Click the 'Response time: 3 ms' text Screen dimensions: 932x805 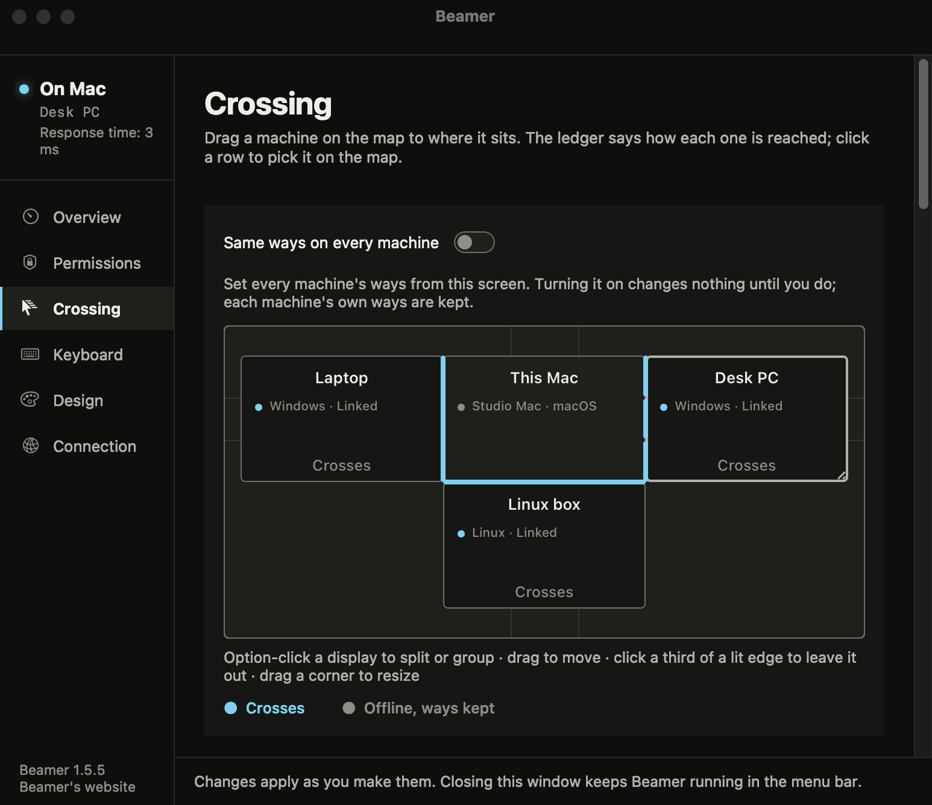96,141
